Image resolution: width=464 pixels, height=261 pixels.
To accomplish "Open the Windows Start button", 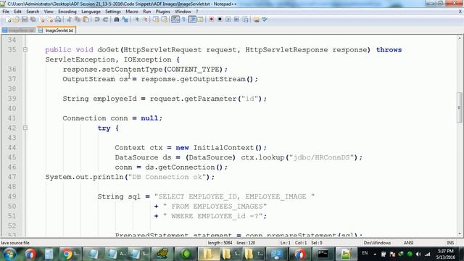I will [x=10, y=254].
